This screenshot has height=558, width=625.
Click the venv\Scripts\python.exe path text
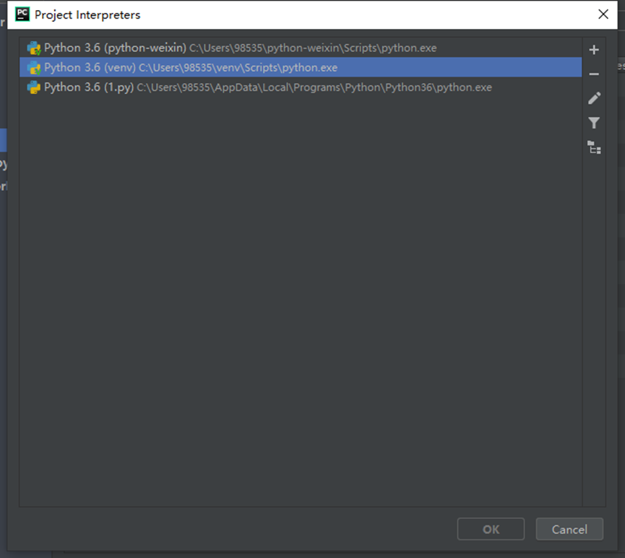pos(238,68)
